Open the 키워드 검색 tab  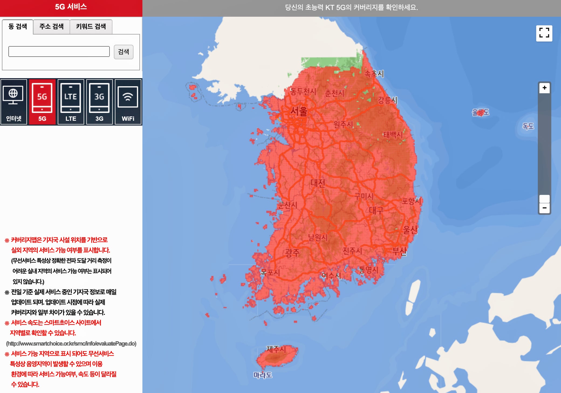[x=91, y=26]
